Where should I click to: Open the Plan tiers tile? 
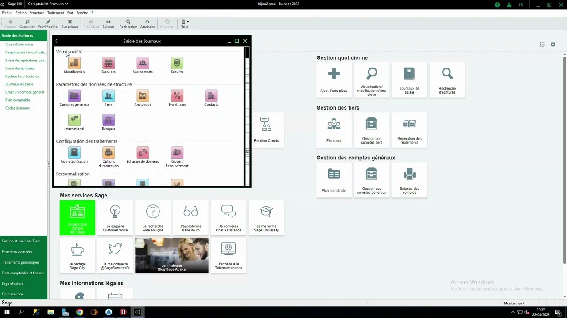(334, 130)
